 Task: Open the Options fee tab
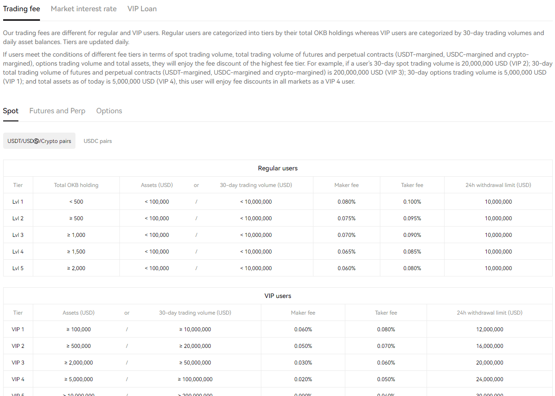[x=109, y=111]
